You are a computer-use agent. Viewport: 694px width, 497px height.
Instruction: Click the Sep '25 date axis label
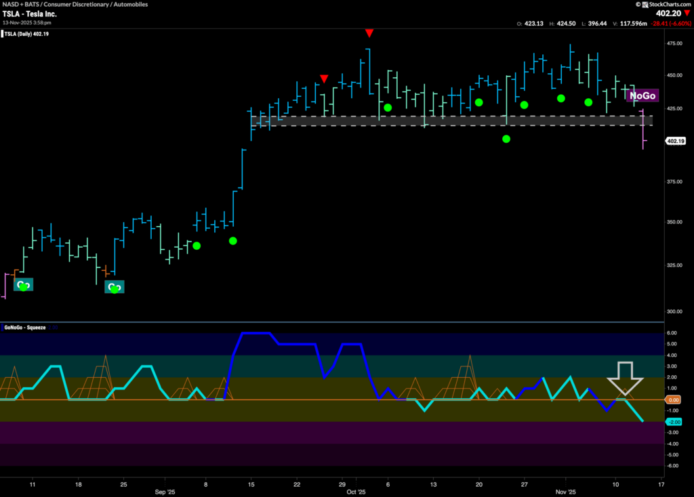[165, 492]
